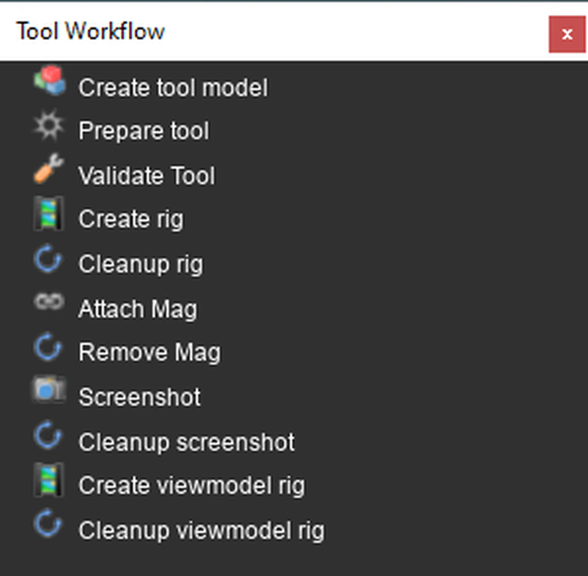Trigger the Remove Mag action
Image resolution: width=588 pixels, height=576 pixels.
[149, 353]
